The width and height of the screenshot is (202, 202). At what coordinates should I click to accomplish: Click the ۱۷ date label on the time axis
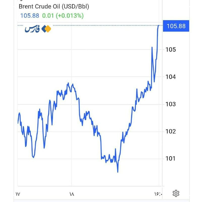[x=17, y=194]
